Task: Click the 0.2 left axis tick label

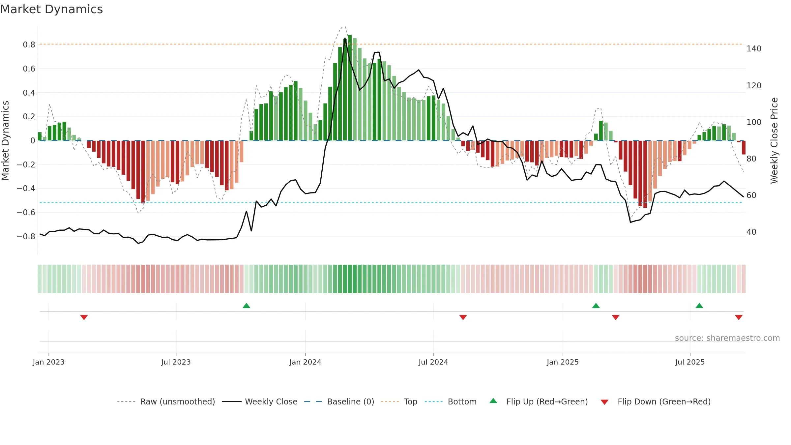Action: (x=29, y=117)
